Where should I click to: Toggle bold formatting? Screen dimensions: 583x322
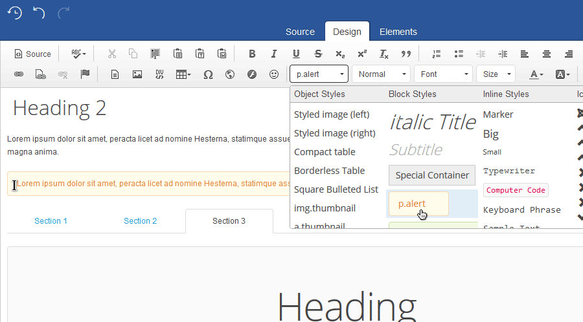coord(252,54)
